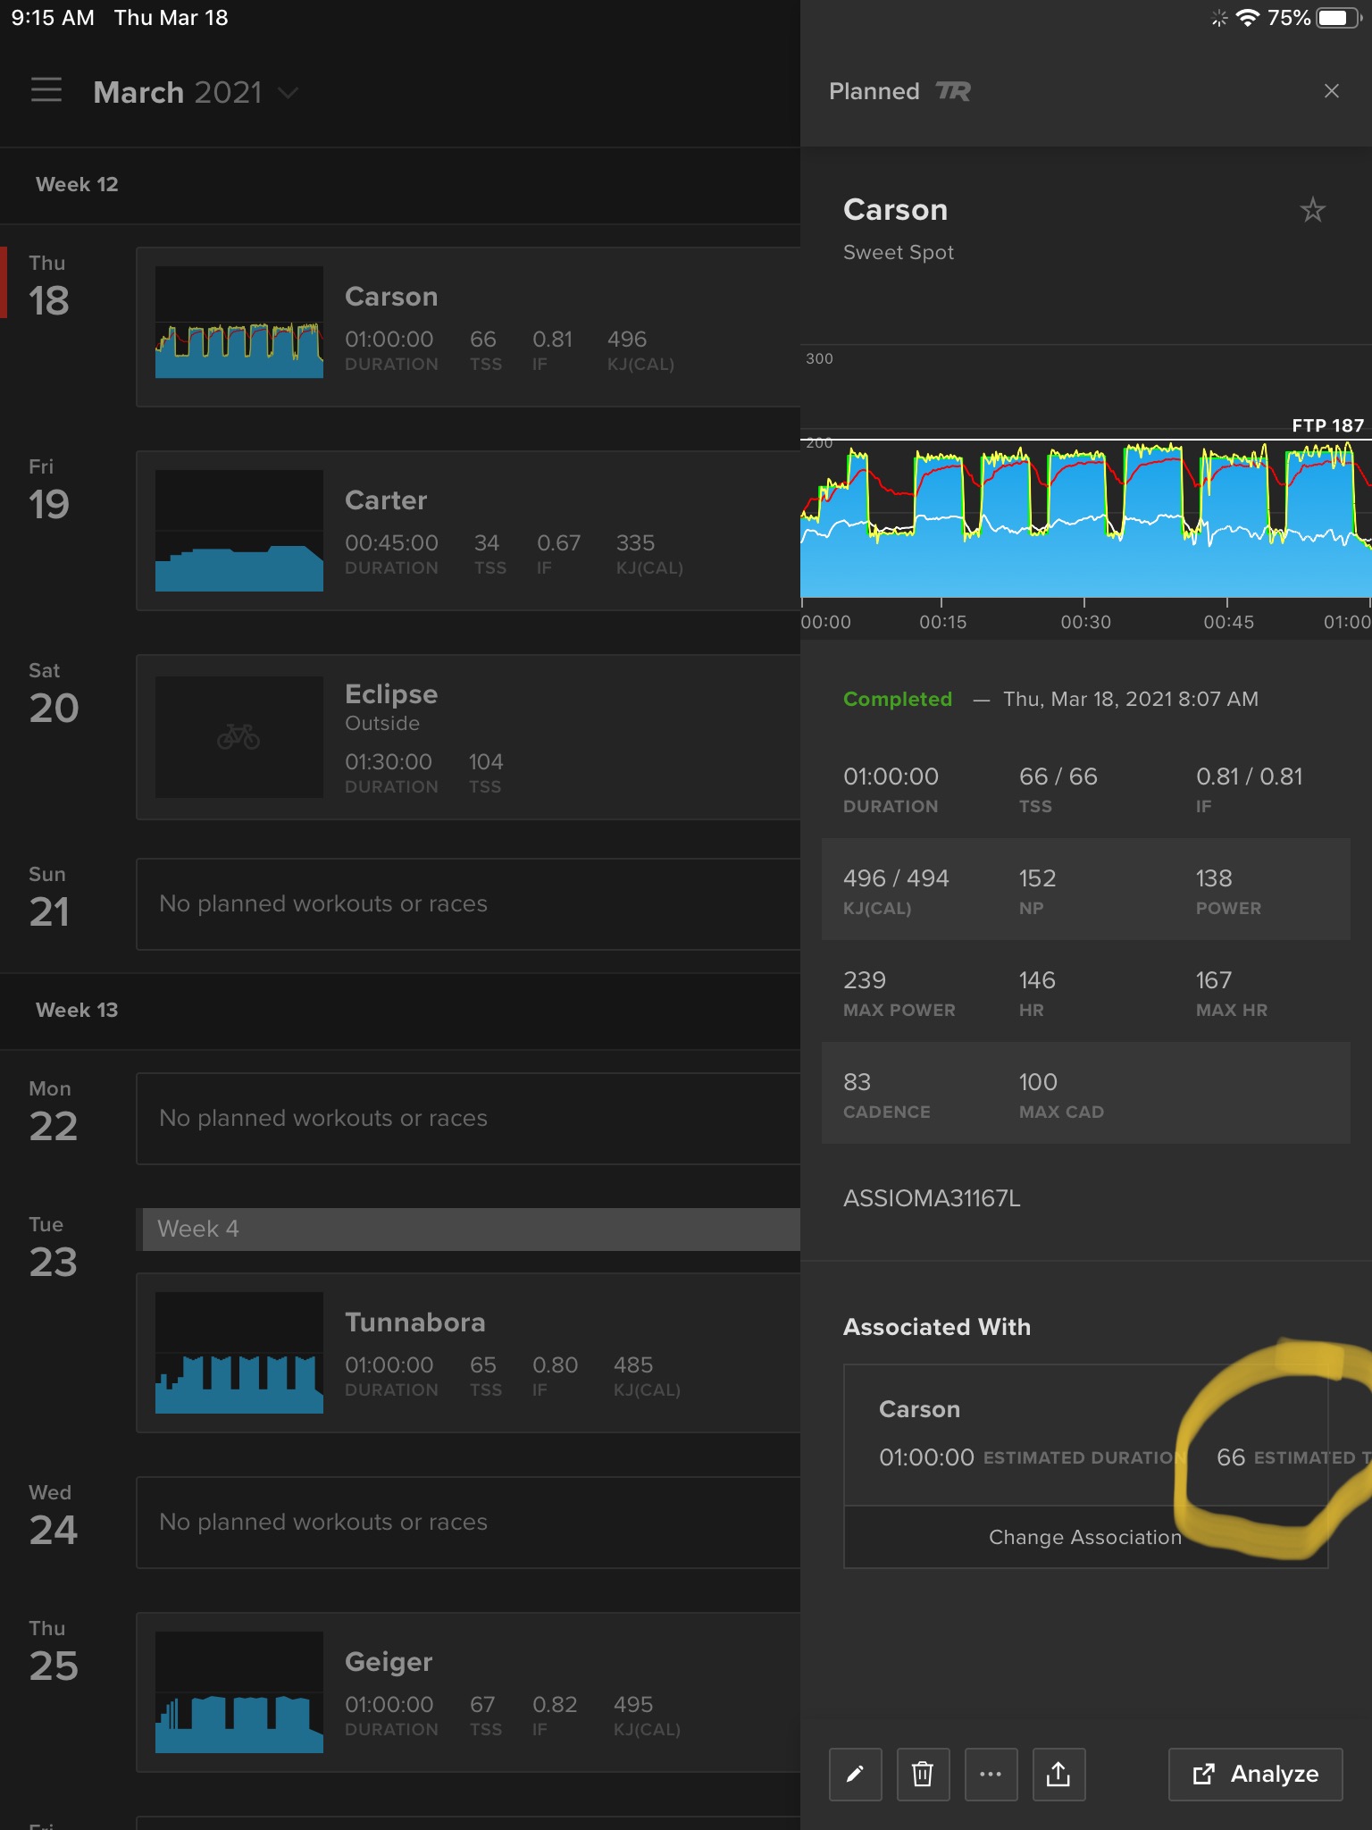Click the 152 NP value
1372x1830 pixels.
coord(1037,878)
